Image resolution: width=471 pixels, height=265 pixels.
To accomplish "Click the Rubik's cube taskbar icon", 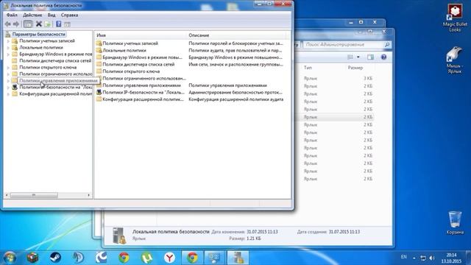I will tap(32, 258).
